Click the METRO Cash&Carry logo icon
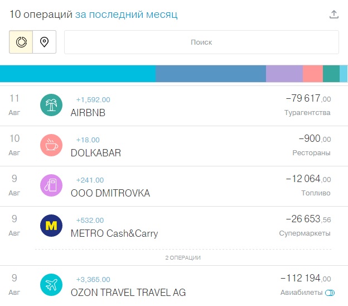Screen dimensions: 348x306 [51, 226]
